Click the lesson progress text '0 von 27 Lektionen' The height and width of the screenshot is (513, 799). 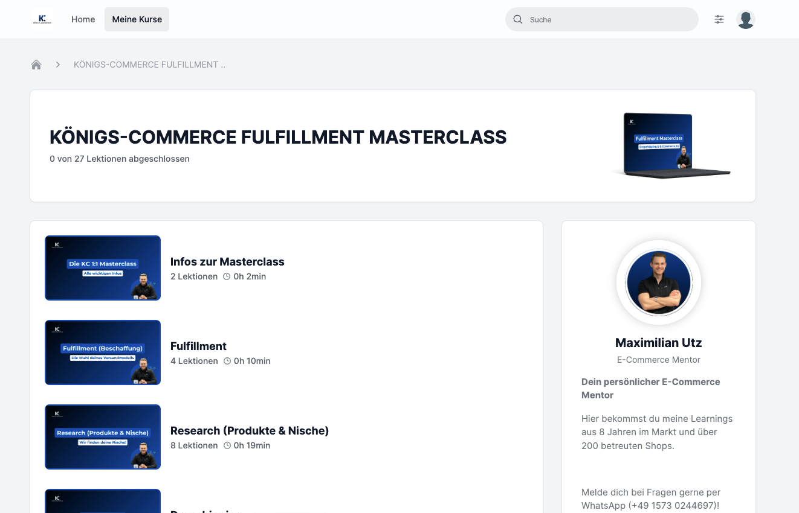coord(119,159)
